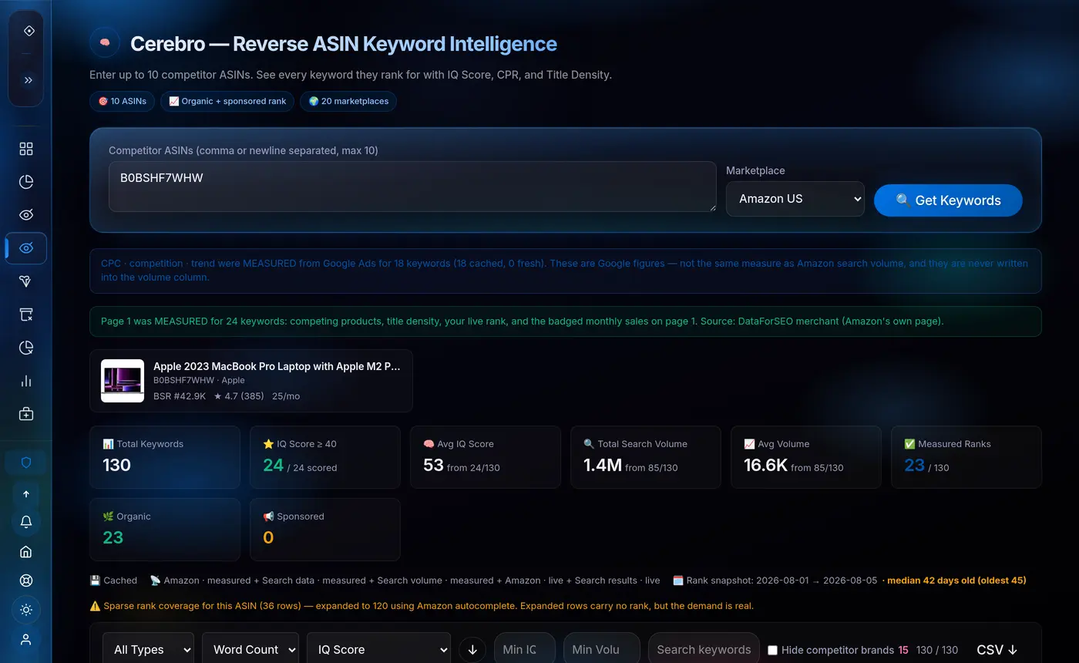
Task: Click the Total Search Volume stat card
Action: (646, 457)
